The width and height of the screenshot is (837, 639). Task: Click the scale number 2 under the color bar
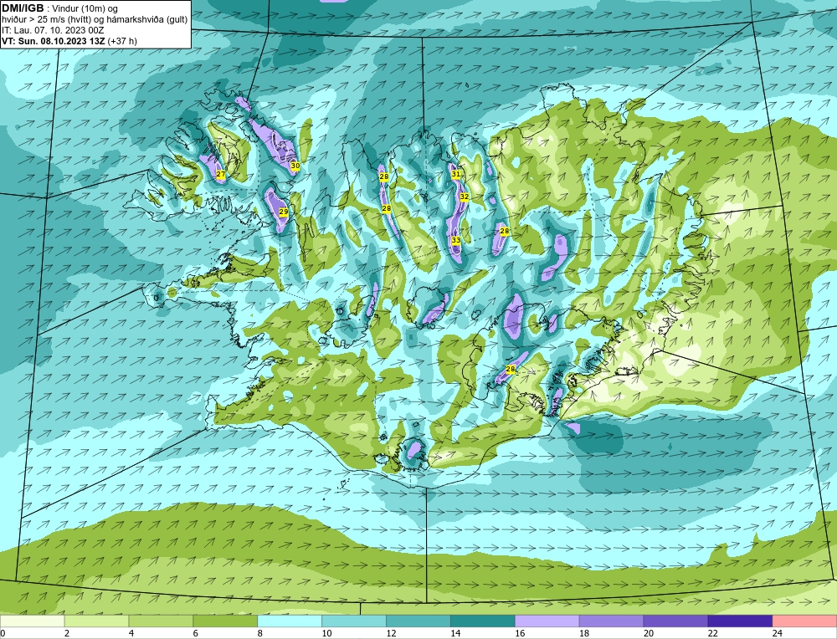click(x=67, y=633)
